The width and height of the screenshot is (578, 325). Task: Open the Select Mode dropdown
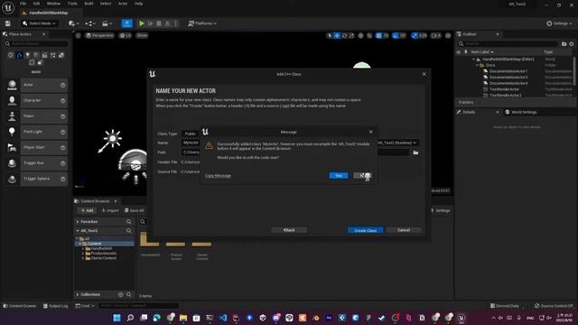click(x=39, y=23)
